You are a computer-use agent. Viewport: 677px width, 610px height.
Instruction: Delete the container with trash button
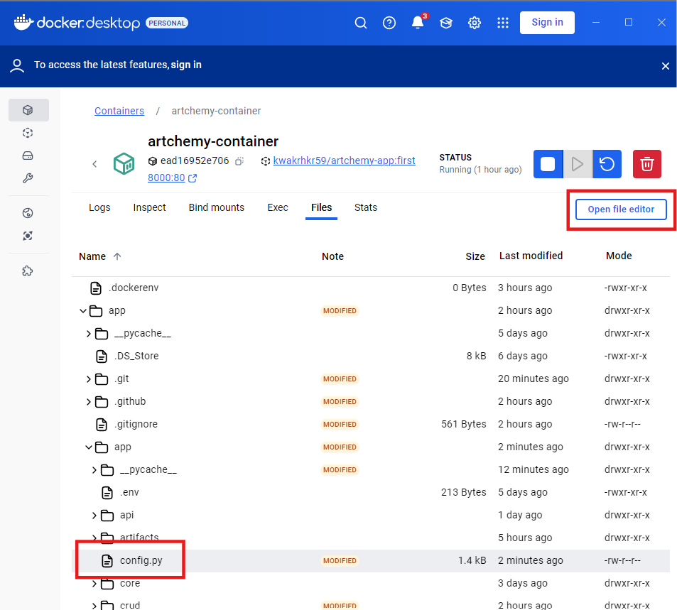pyautogui.click(x=646, y=164)
